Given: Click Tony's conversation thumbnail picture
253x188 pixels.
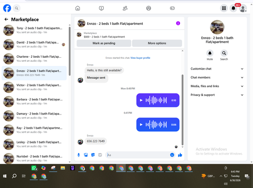Looking at the screenshot, I should point(9,30).
